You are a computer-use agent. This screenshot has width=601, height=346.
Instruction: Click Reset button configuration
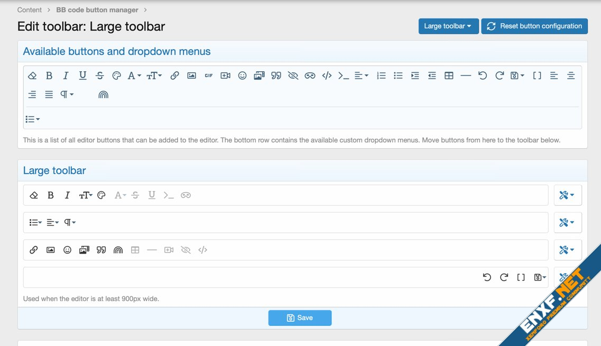coord(534,26)
